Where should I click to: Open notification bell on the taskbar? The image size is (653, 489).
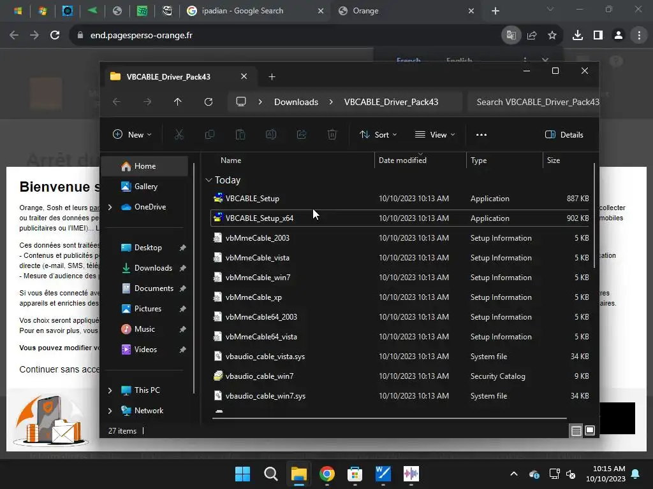coord(636,474)
